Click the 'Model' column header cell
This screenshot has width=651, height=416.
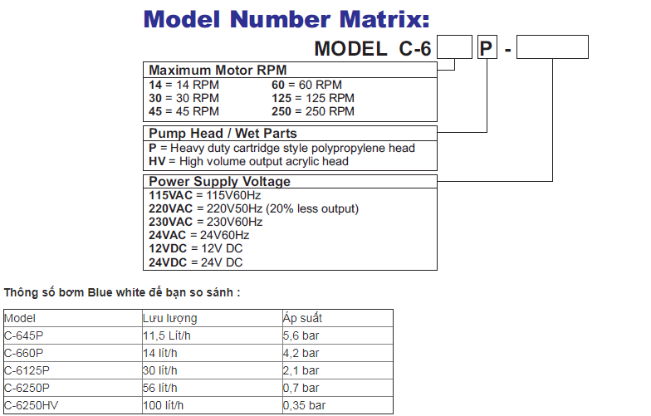[x=73, y=318]
